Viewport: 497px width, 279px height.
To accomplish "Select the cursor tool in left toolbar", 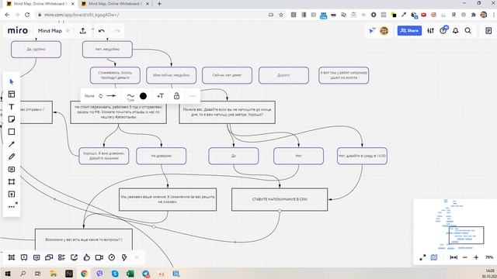I will coord(12,82).
